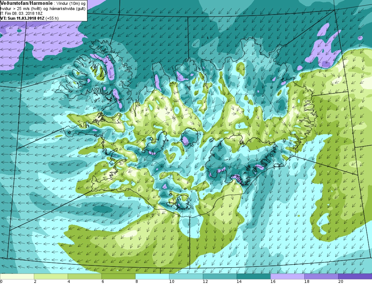Click the legend label '4'

[x=69, y=282]
